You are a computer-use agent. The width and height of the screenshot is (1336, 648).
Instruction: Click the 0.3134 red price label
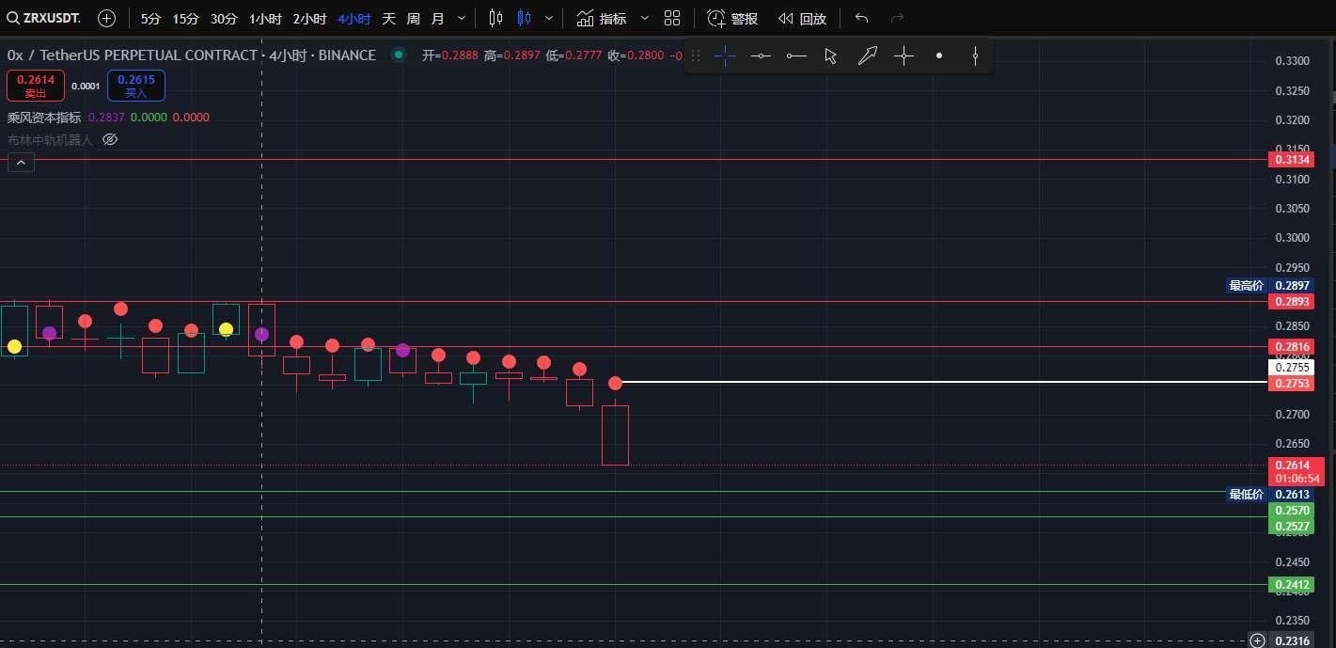click(x=1292, y=160)
